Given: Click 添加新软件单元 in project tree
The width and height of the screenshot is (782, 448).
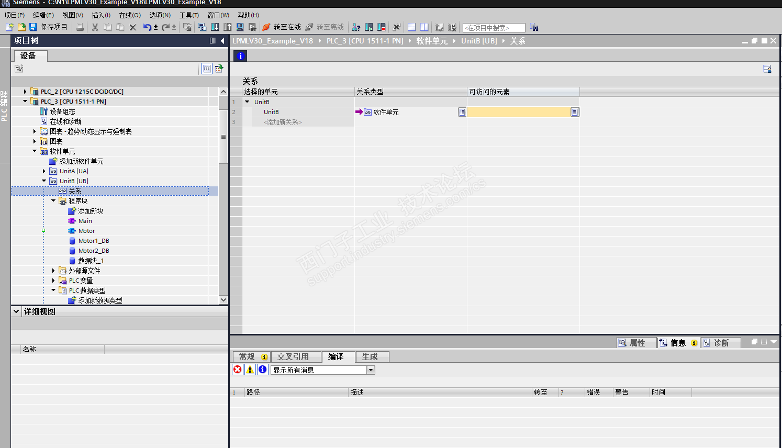Looking at the screenshot, I should click(81, 161).
